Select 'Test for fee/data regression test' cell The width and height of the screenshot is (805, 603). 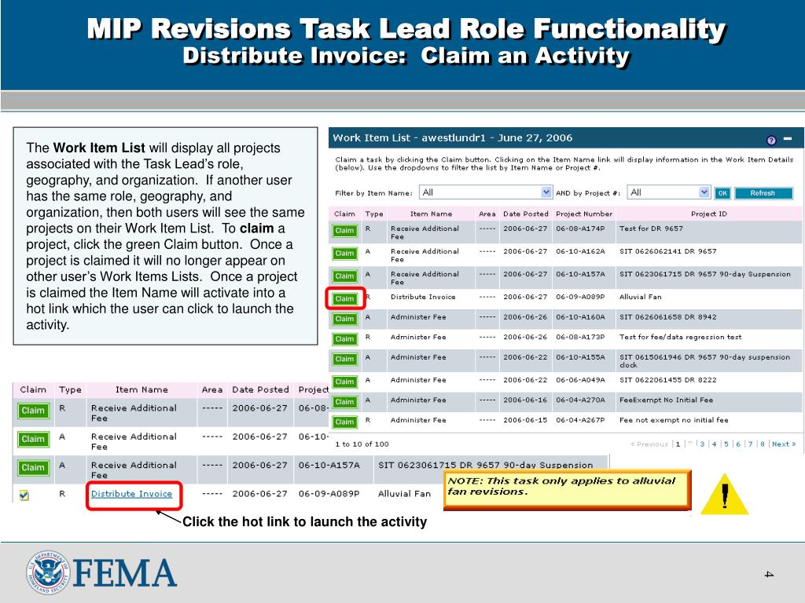680,337
